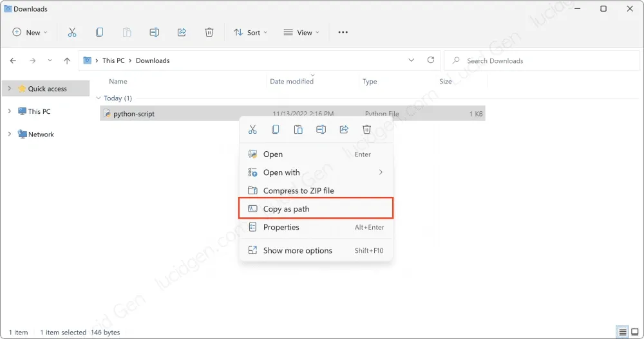Image resolution: width=644 pixels, height=339 pixels.
Task: Select Copy as path
Action: coord(316,208)
